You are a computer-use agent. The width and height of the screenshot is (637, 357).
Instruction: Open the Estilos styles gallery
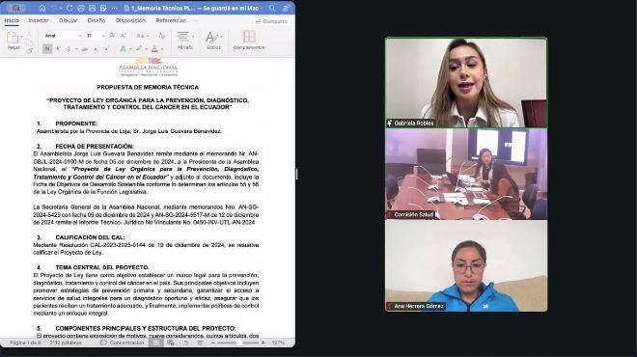[213, 41]
